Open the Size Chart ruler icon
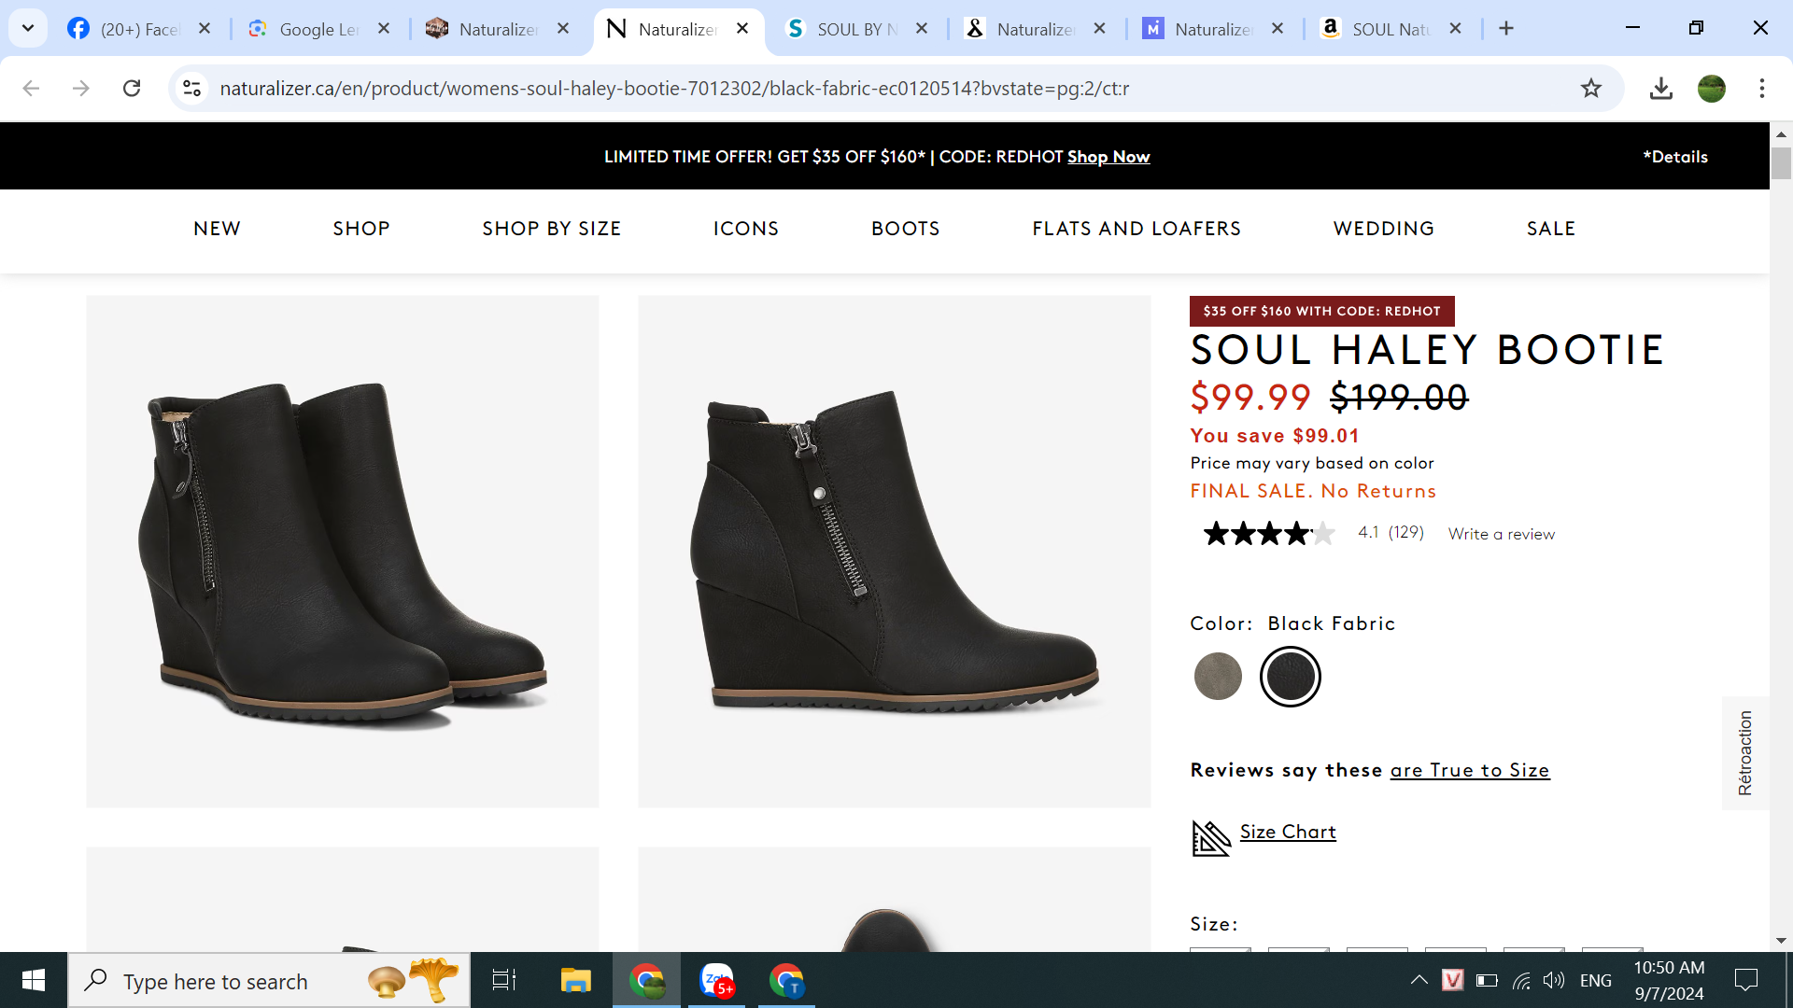1793x1008 pixels. 1211,837
